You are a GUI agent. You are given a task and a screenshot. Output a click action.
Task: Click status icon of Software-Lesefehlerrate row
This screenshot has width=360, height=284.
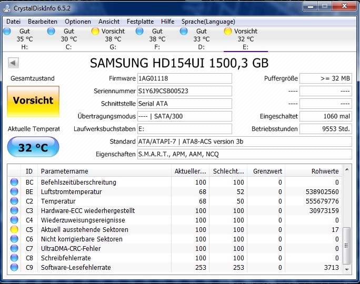point(14,267)
